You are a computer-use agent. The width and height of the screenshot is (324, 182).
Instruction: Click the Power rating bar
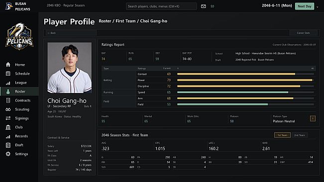click(245, 80)
